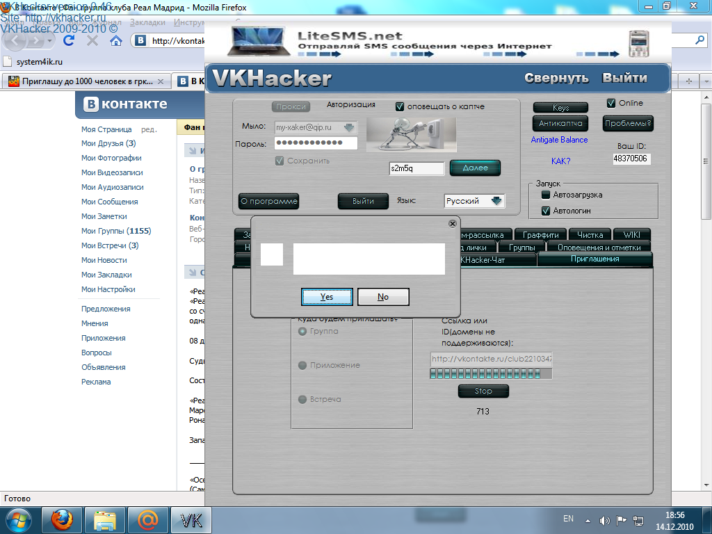Click the volume speaker tray icon

click(x=604, y=521)
